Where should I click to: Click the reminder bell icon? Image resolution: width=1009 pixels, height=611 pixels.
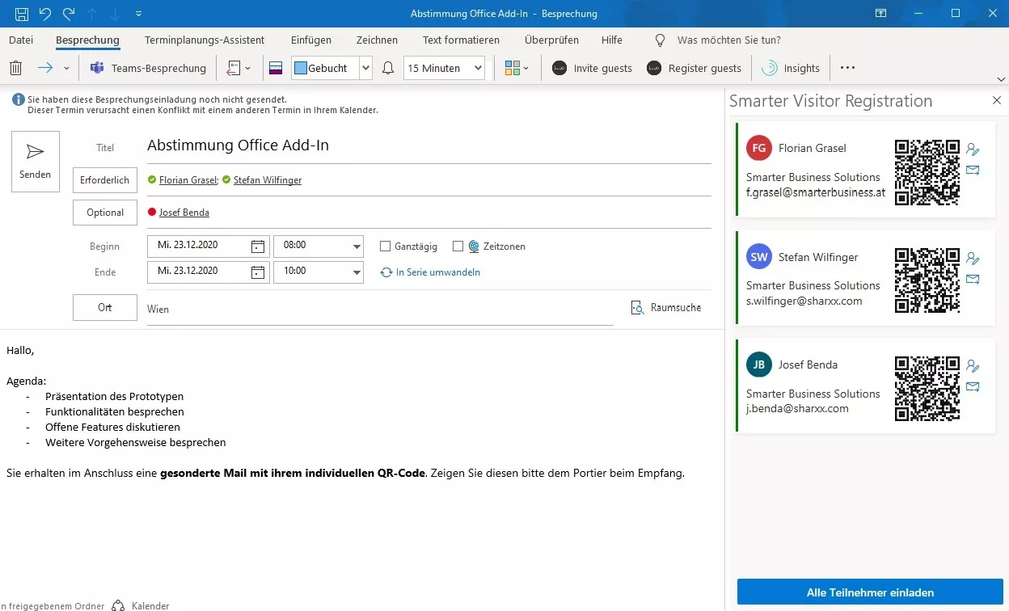click(x=388, y=69)
